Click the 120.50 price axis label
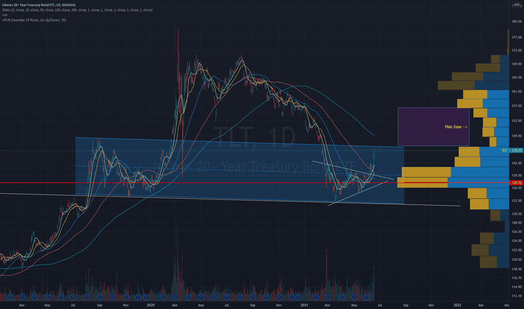524x309 pixels. tap(517, 259)
